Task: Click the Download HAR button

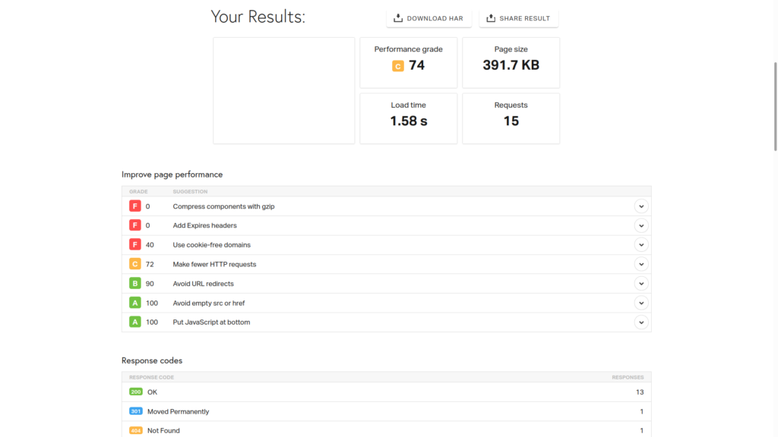Action: [429, 18]
